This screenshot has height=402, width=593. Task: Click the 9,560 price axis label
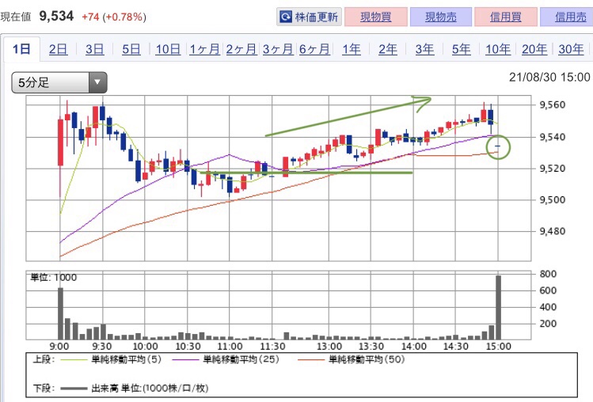click(553, 104)
